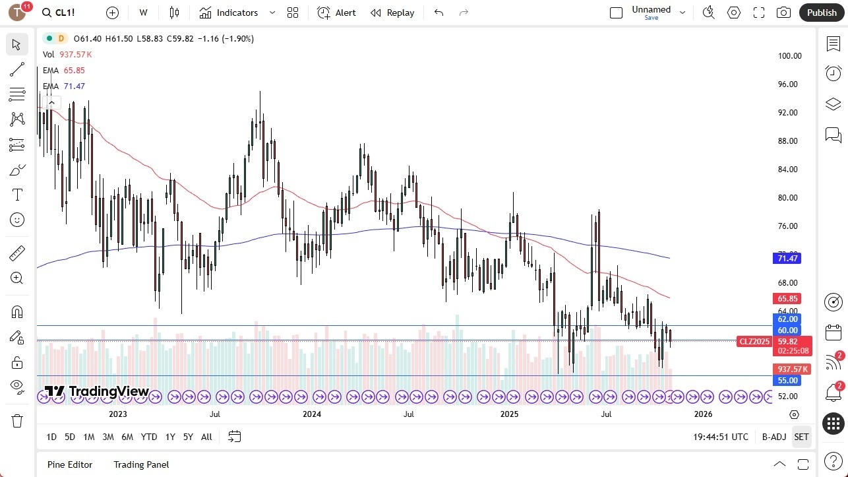
Task: Select the Trend Line drawing tool
Action: coord(16,69)
